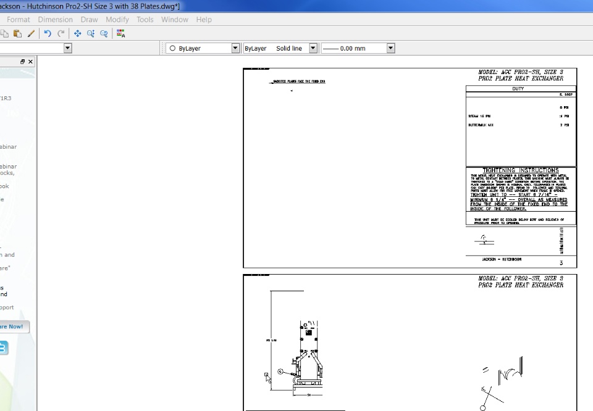Click the lower drawing sheet with exchanger view

click(410, 342)
